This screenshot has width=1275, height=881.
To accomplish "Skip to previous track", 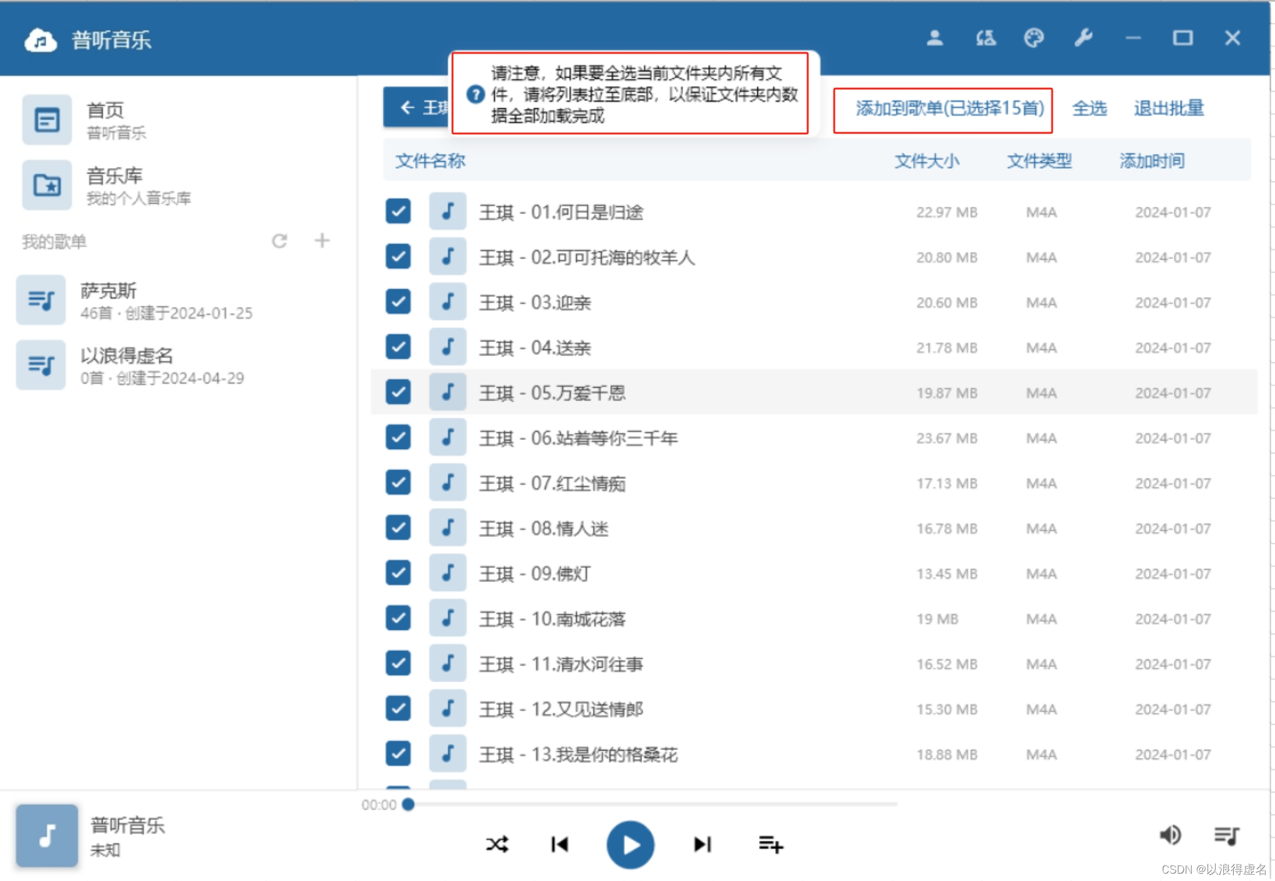I will tap(560, 844).
